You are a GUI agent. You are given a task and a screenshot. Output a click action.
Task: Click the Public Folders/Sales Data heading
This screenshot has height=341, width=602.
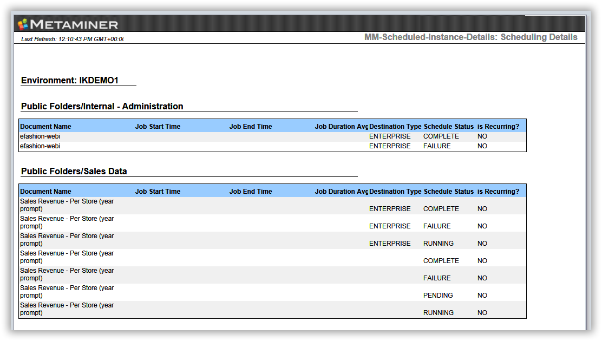tap(74, 171)
